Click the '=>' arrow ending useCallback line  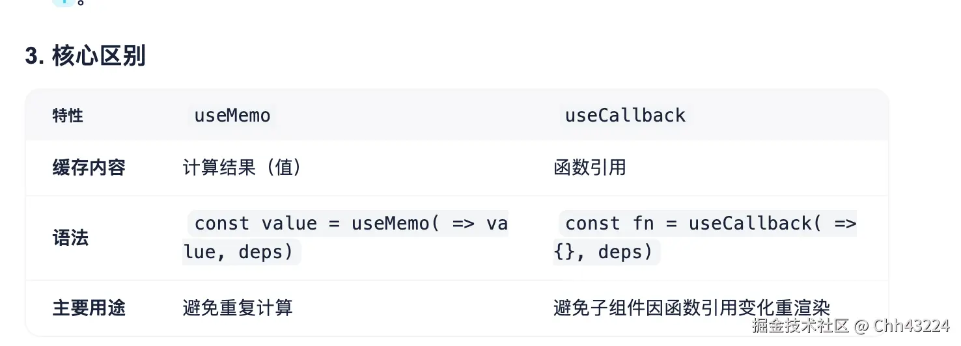(845, 224)
